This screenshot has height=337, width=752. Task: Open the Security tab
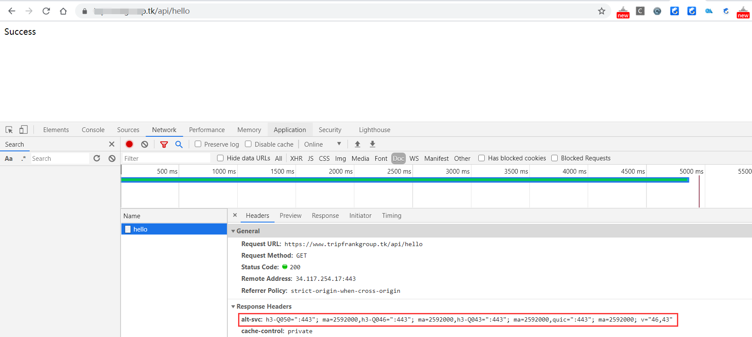point(330,130)
